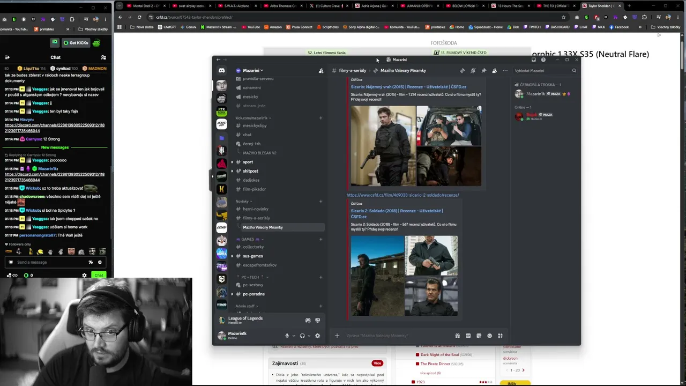Open the Discord inbox icon
686x386 pixels.
pyautogui.click(x=533, y=60)
